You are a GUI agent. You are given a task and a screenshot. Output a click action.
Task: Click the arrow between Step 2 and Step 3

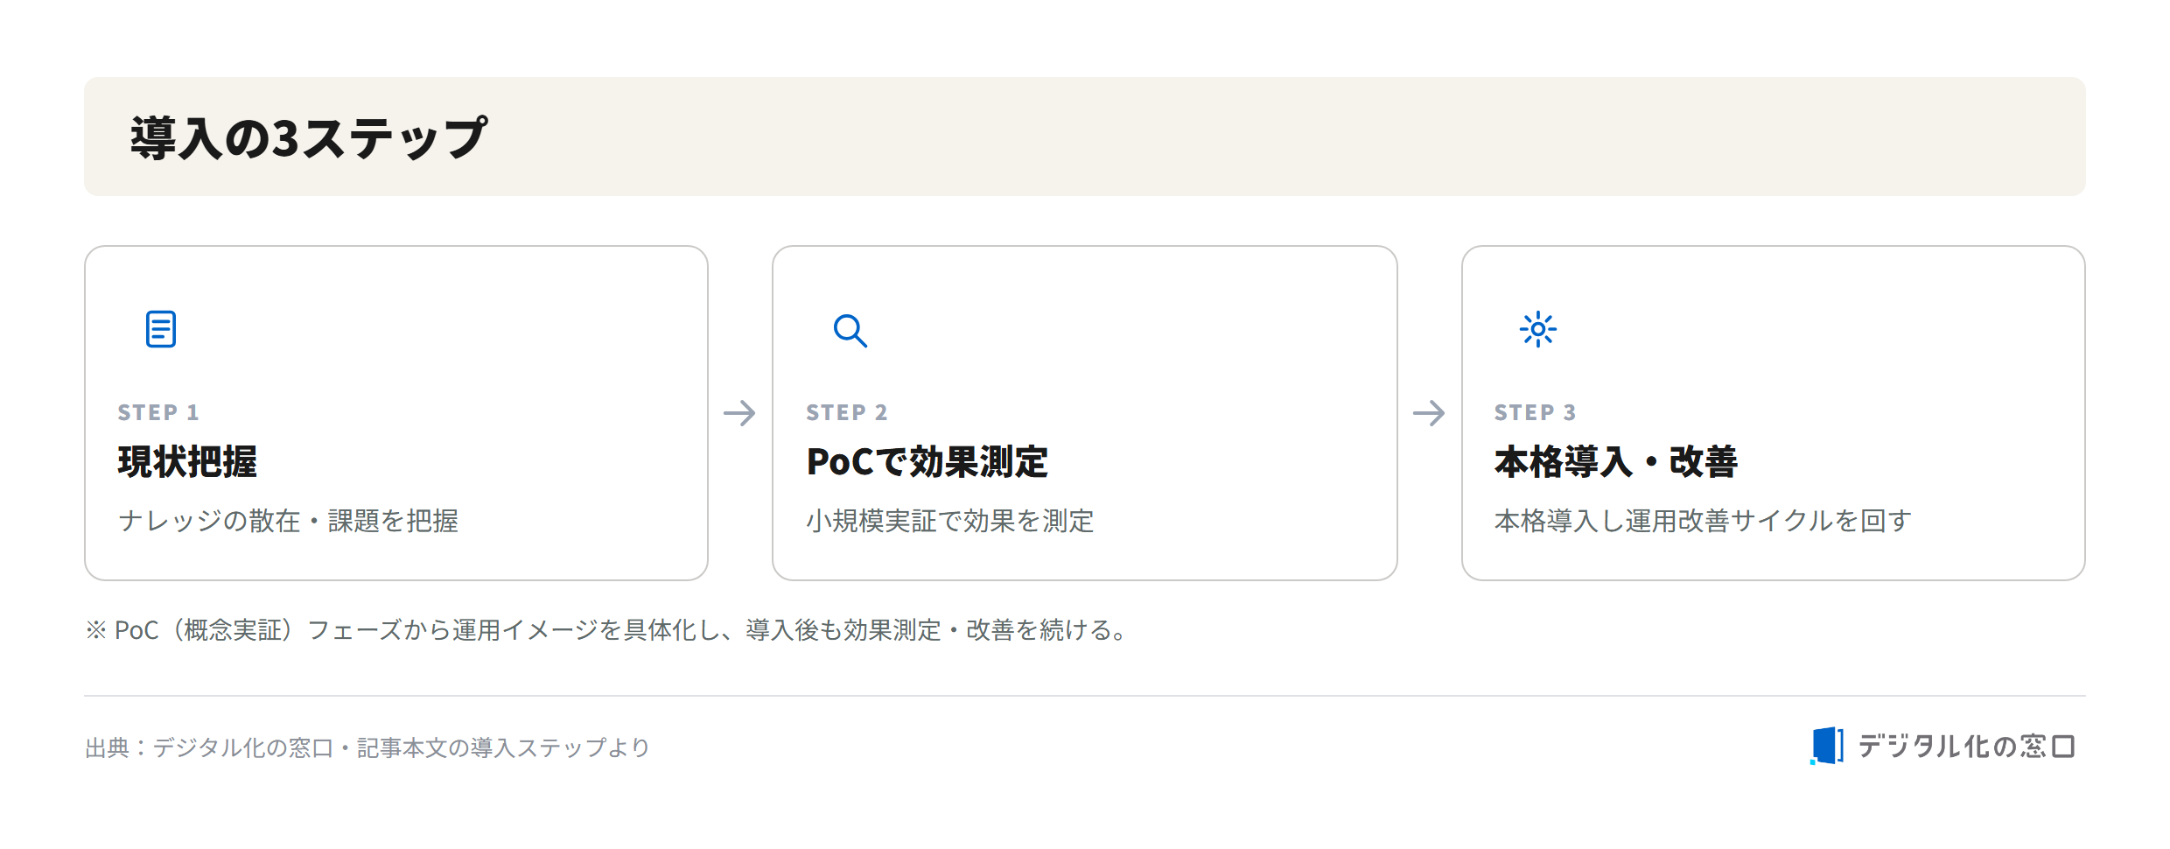pyautogui.click(x=1429, y=413)
